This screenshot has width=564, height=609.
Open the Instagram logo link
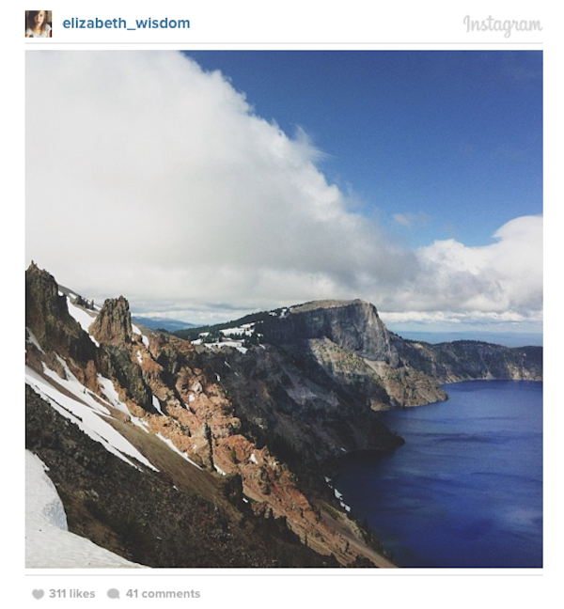click(503, 24)
